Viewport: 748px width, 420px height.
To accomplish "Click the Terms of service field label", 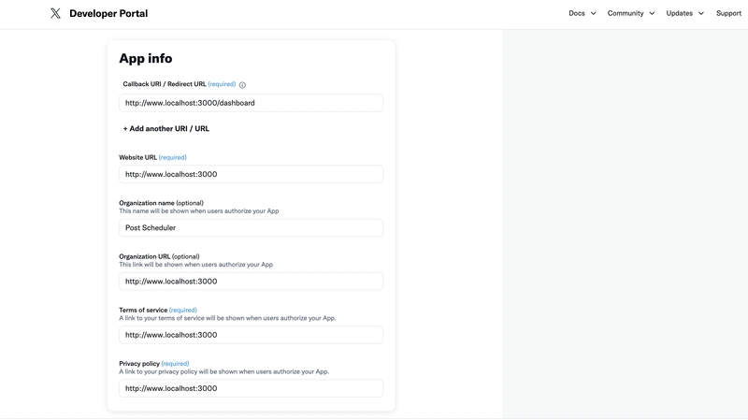I will pos(143,310).
